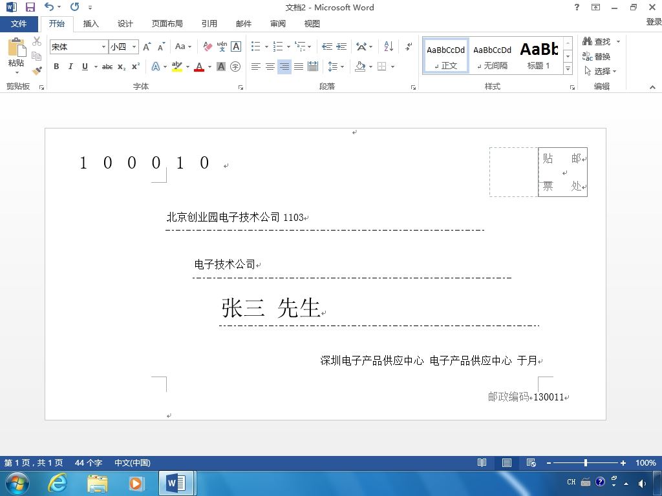This screenshot has height=496, width=662.
Task: Open Internet Explorer from the taskbar
Action: point(58,482)
